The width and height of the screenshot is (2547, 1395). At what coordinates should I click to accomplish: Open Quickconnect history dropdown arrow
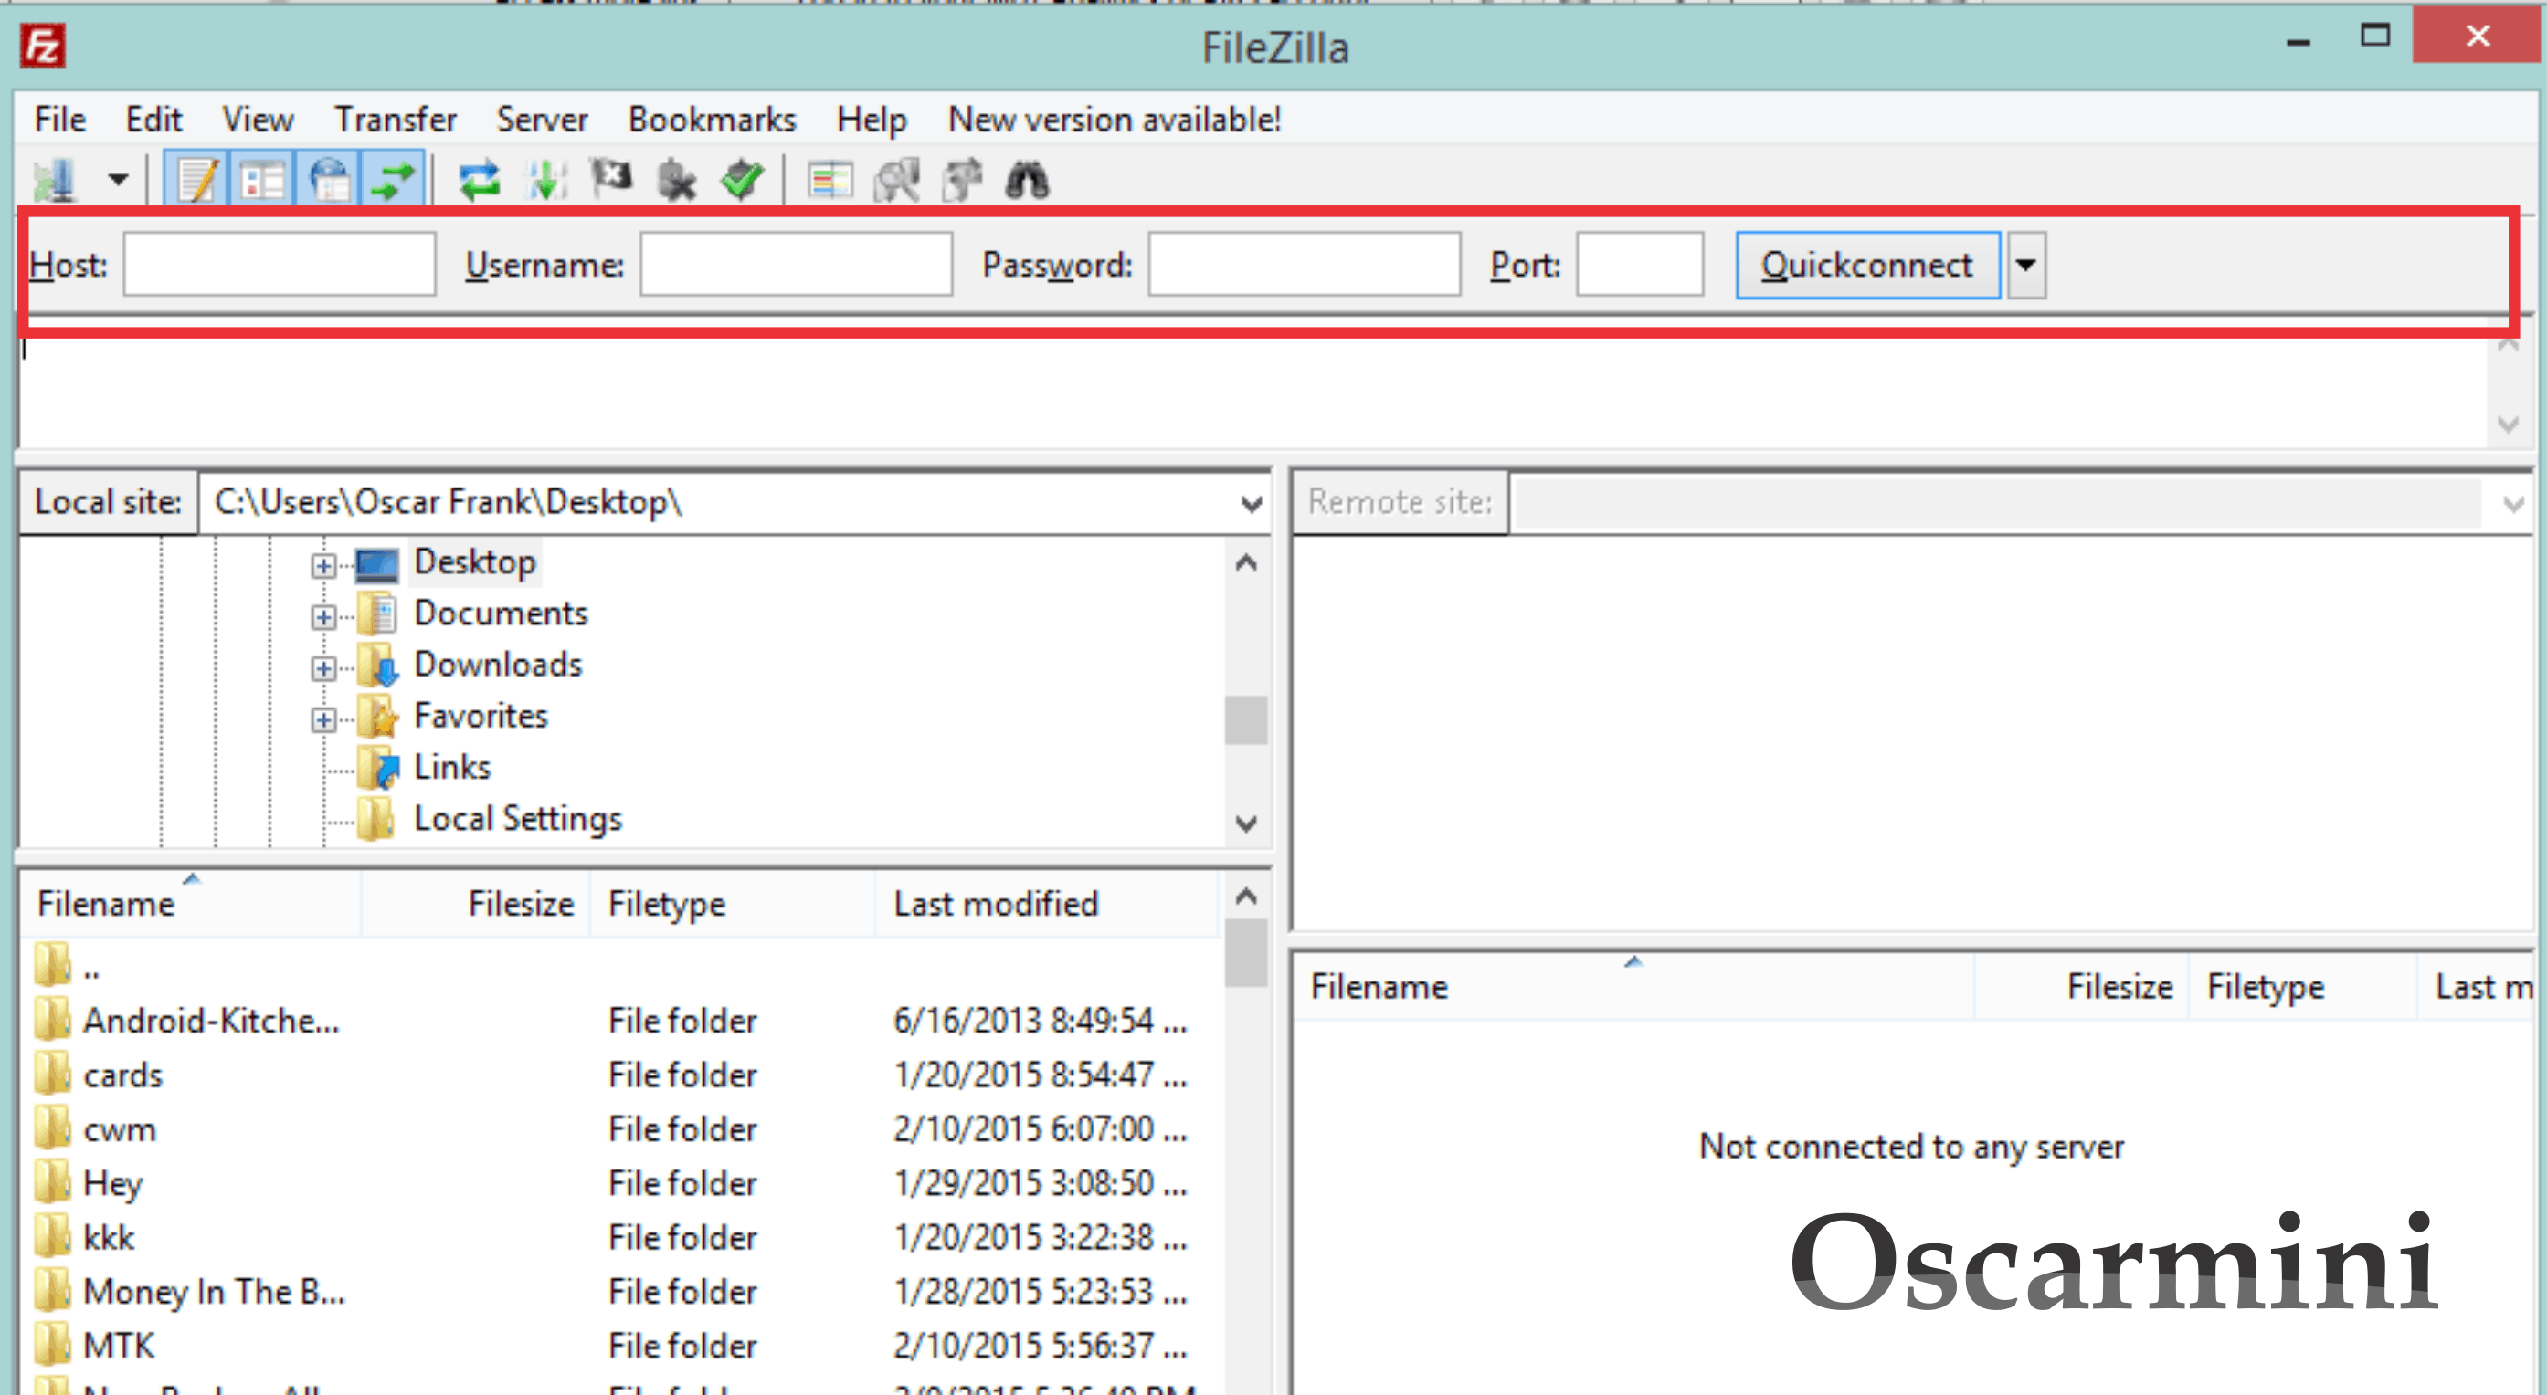(x=2025, y=265)
